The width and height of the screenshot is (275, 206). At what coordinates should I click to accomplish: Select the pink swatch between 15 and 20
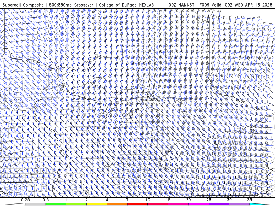click(x=178, y=204)
